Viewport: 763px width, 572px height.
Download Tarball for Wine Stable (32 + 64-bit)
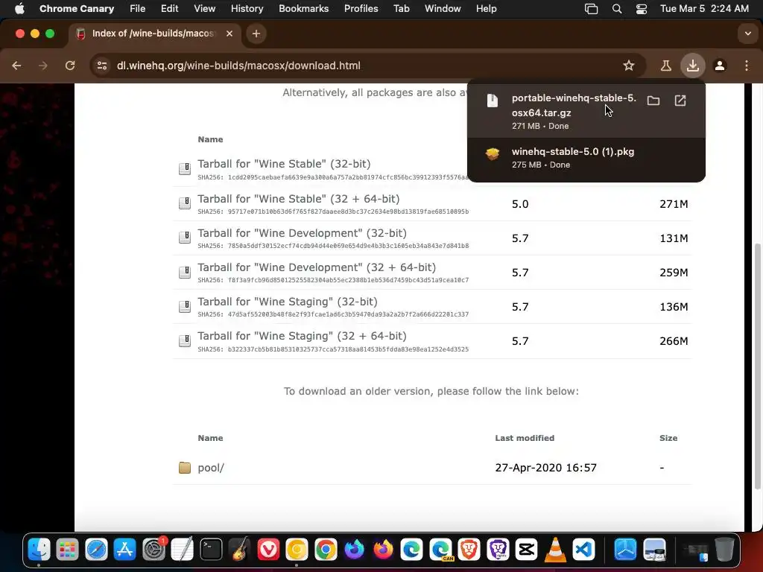(x=298, y=199)
